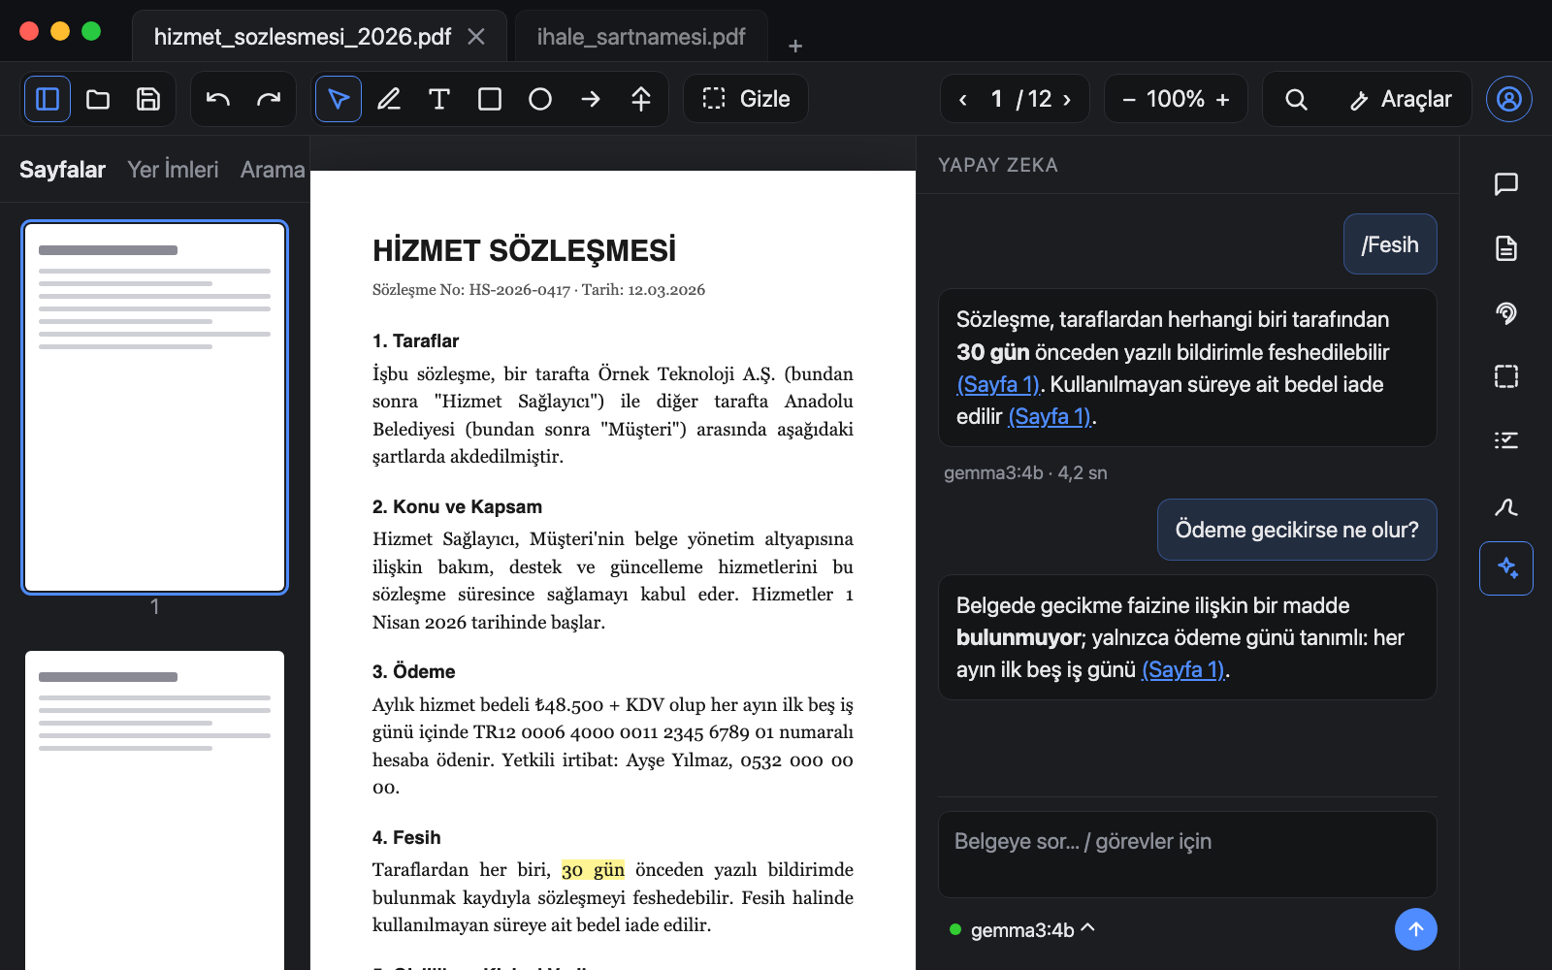Open the comments panel in right rail
This screenshot has width=1552, height=970.
(x=1506, y=184)
